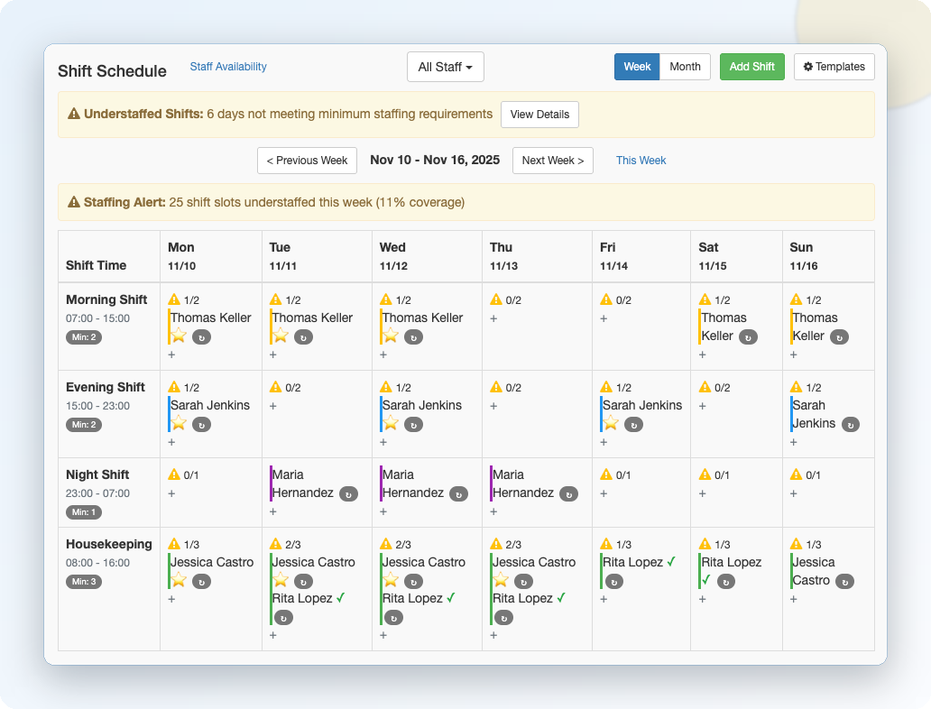Click star icon on Wednesday Thomas Keller shift

[391, 336]
